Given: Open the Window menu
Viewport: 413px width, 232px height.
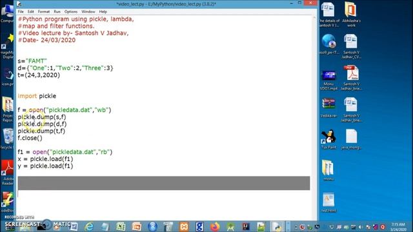Looking at the screenshot, I should tap(88, 12).
